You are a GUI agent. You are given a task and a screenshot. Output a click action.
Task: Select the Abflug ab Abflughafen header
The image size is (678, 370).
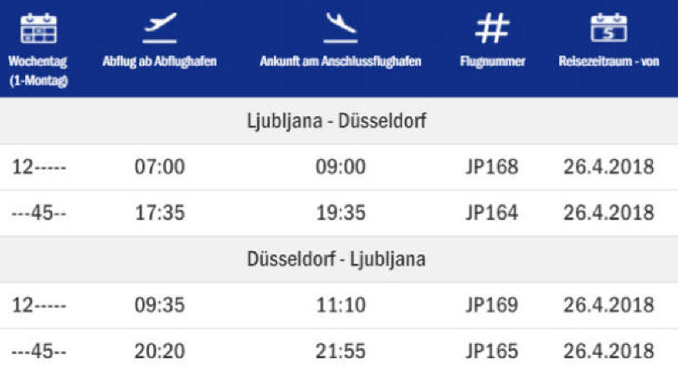[x=160, y=61]
